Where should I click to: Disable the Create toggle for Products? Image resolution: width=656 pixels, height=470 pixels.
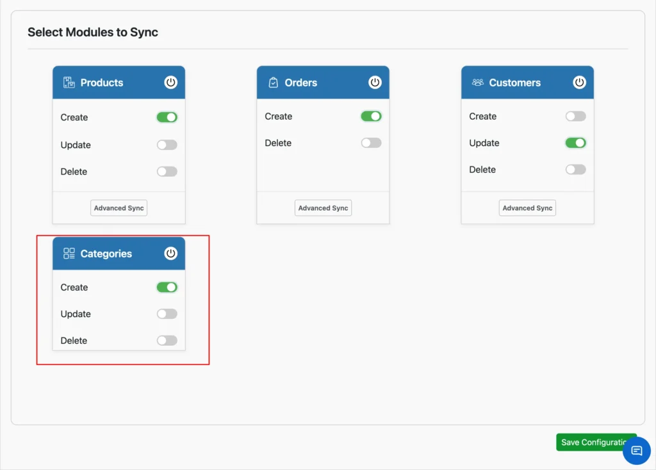(167, 117)
